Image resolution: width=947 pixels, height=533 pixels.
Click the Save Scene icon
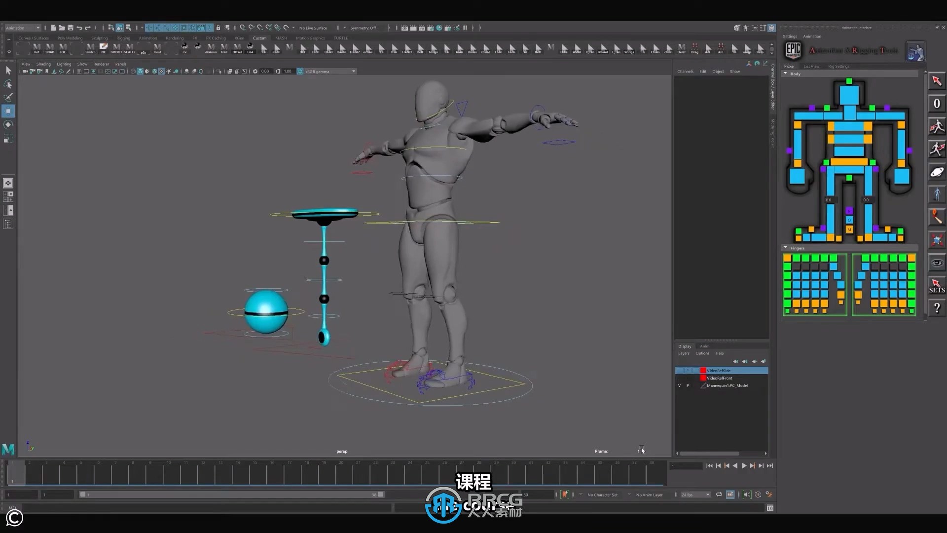71,28
